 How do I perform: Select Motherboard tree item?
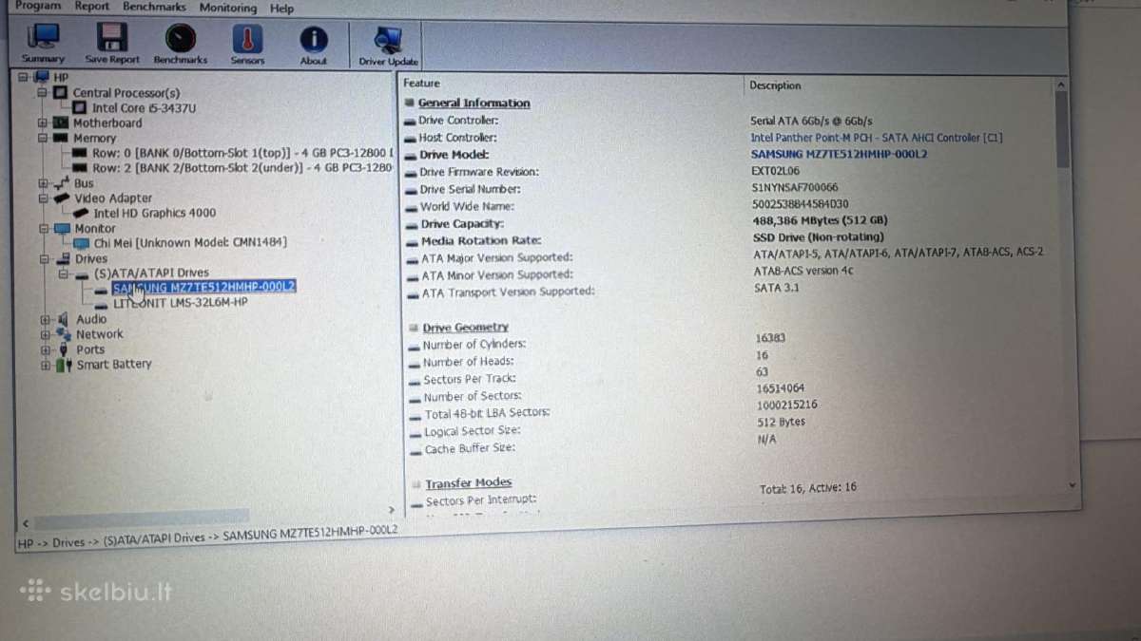(x=107, y=123)
